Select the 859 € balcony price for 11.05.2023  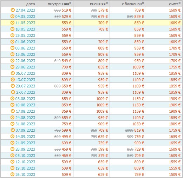139,23
